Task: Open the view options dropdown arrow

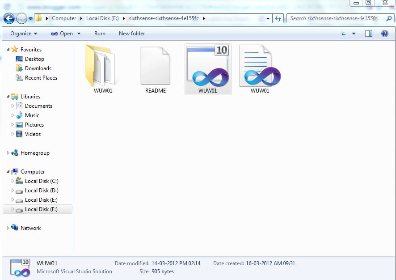Action: pos(354,34)
